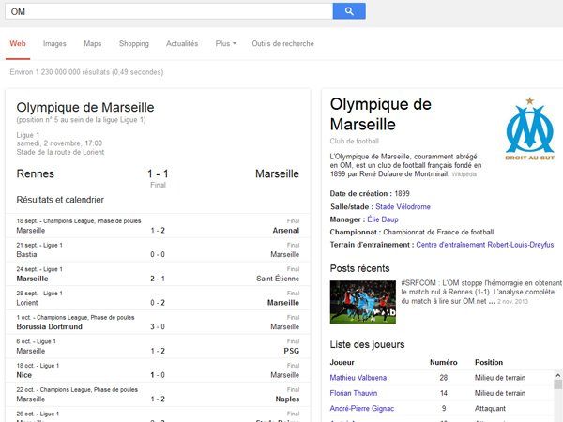563x422 pixels.
Task: Click the Posts récents heading
Action: click(359, 268)
